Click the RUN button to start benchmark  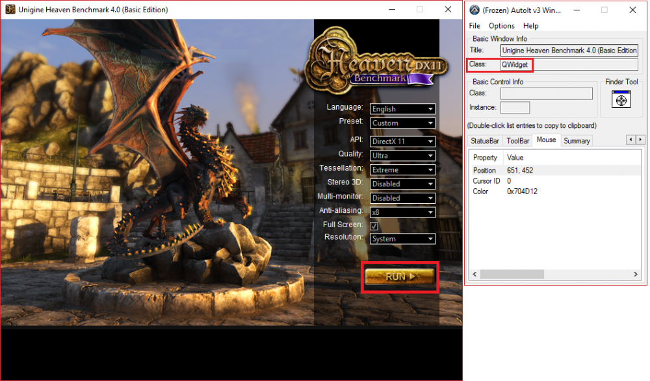pyautogui.click(x=400, y=277)
